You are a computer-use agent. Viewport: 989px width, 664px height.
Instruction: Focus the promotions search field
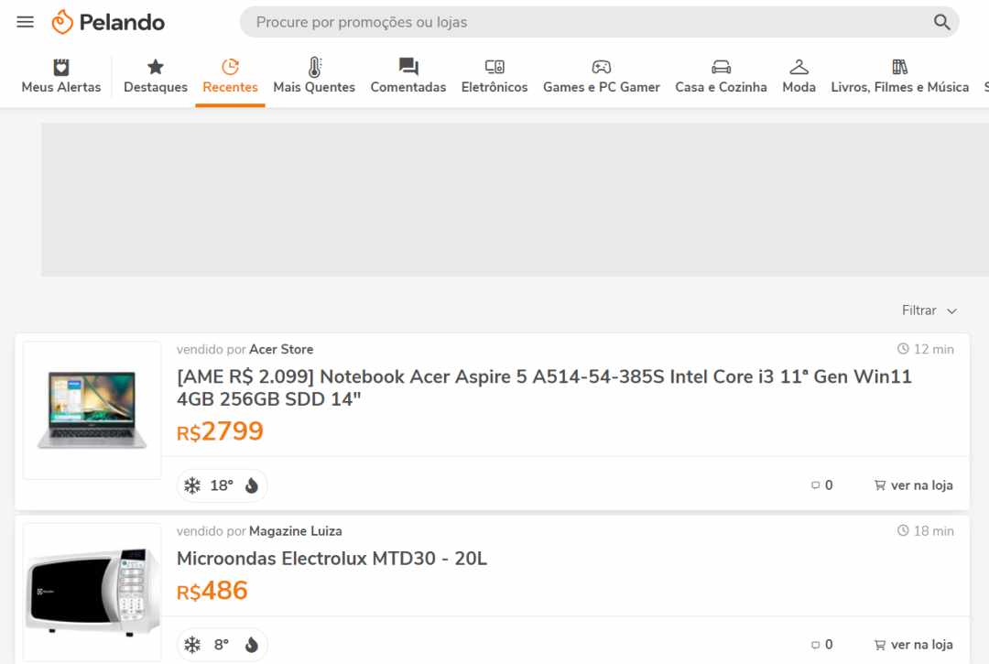coord(599,22)
